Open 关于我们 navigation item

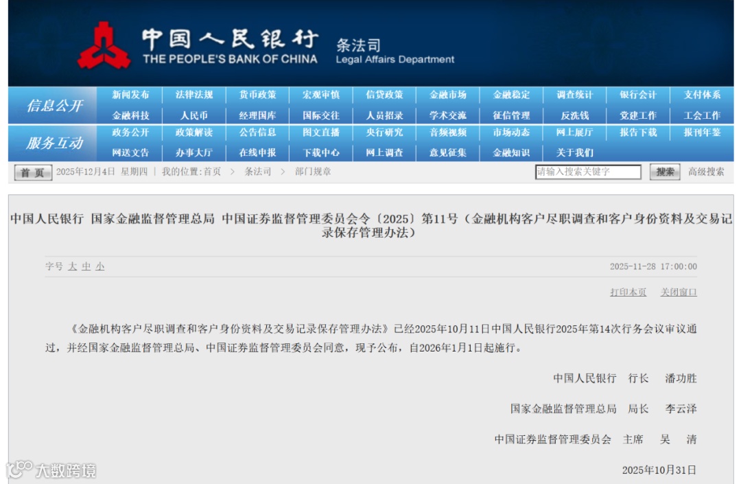point(575,152)
